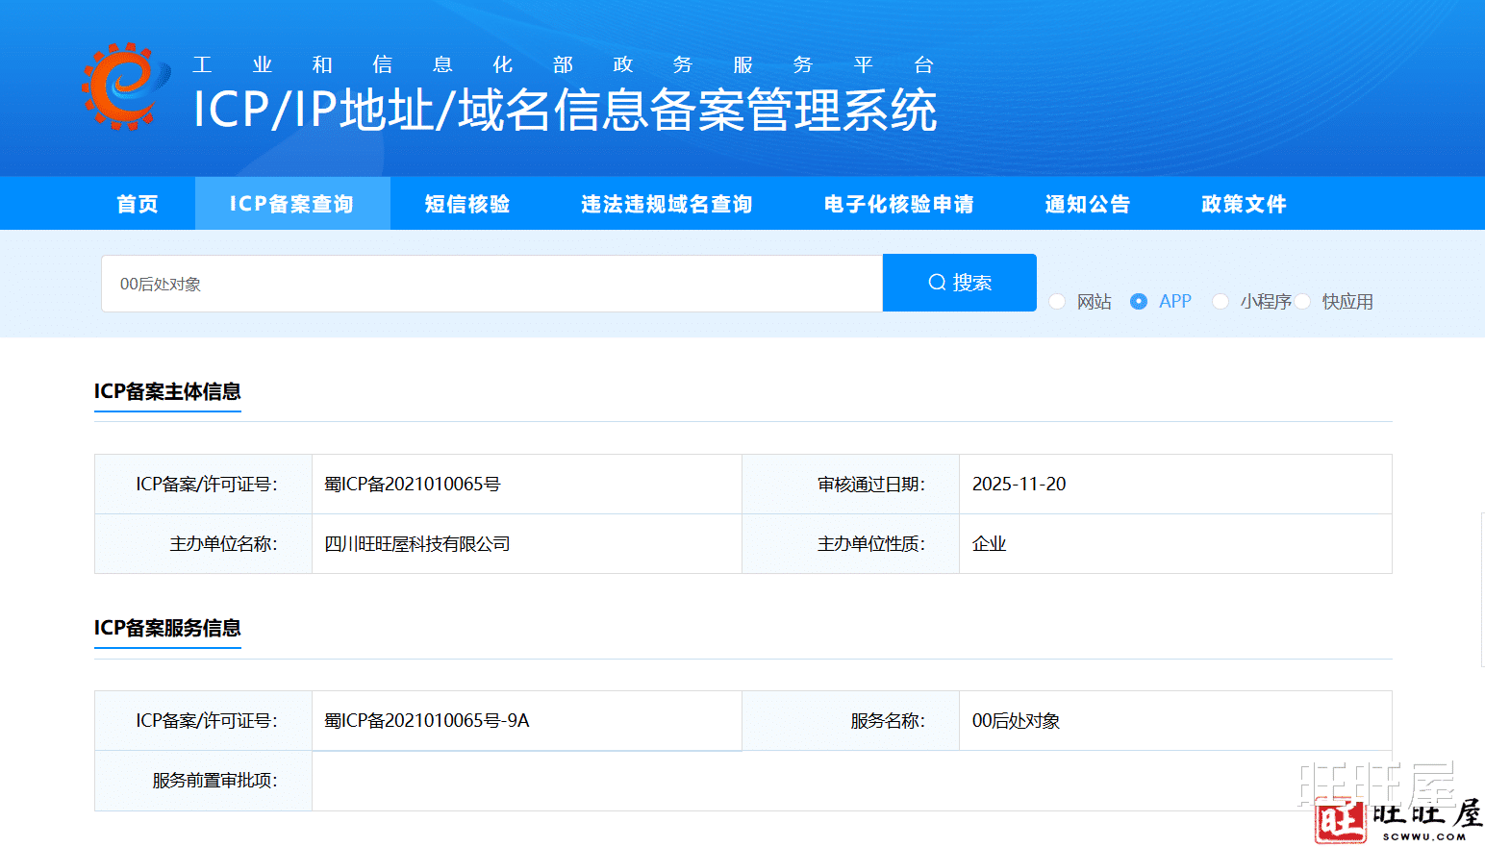Select the value 蜀ICP备2021010065号-9A
The height and width of the screenshot is (847, 1485).
point(427,720)
